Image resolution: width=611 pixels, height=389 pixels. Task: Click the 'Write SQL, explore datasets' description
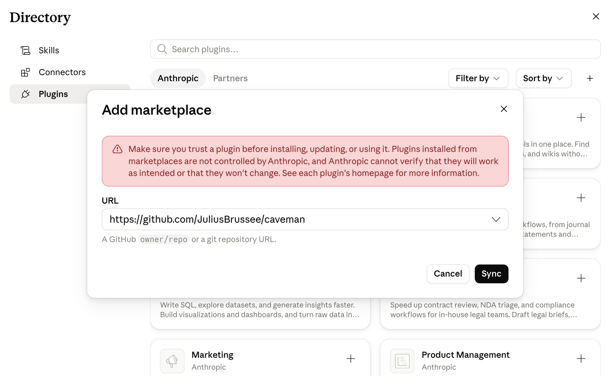(260, 310)
